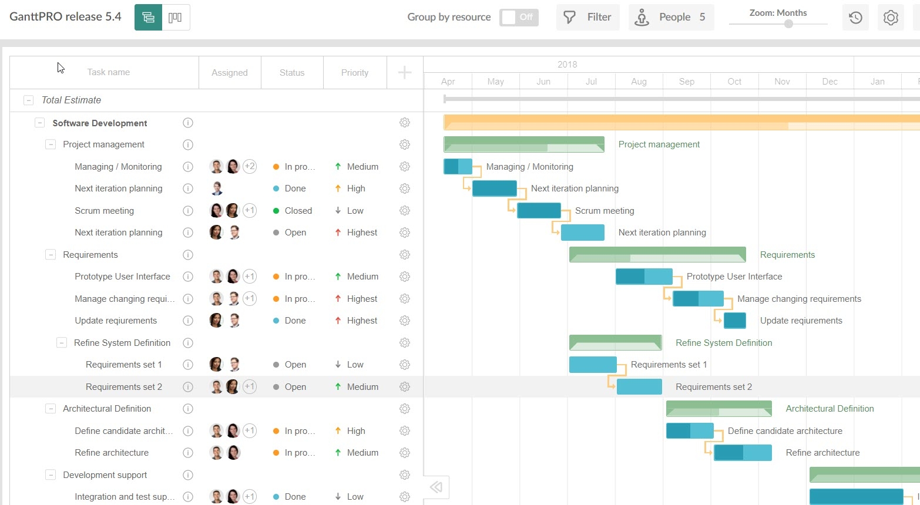920x505 pixels.
Task: Add a new column with the plus sign
Action: 405,72
